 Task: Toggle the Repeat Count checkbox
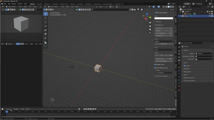click(155, 65)
